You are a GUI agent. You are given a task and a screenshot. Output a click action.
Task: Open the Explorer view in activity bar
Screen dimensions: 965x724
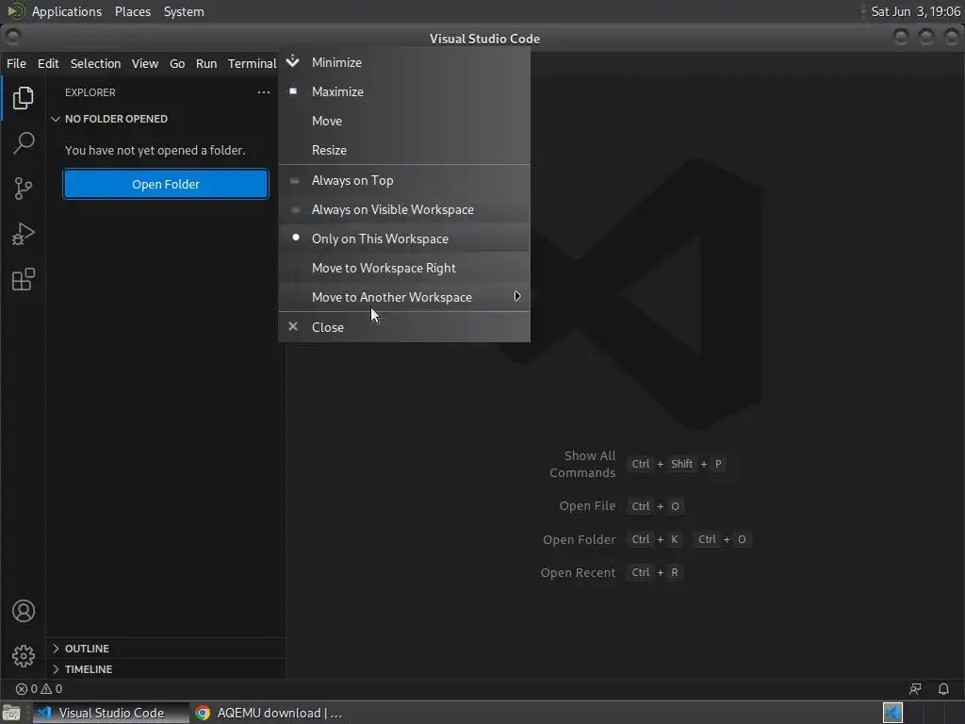23,98
